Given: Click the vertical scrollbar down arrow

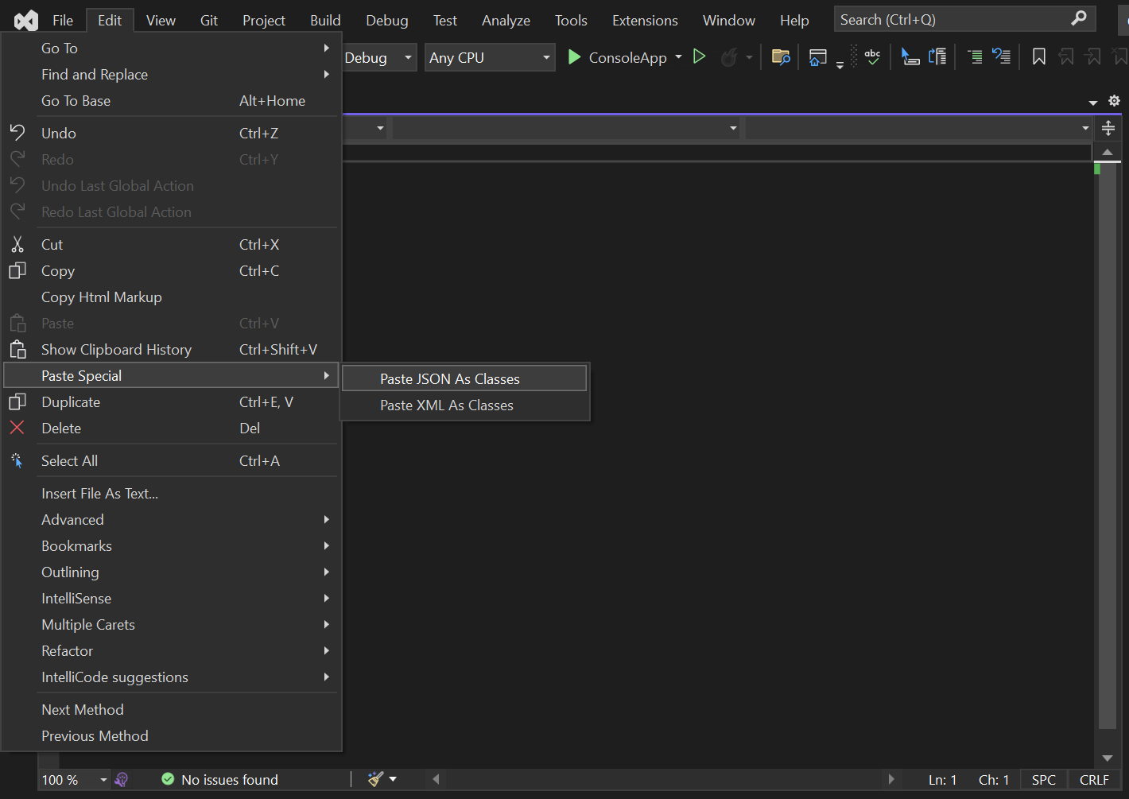Looking at the screenshot, I should coord(1108,758).
